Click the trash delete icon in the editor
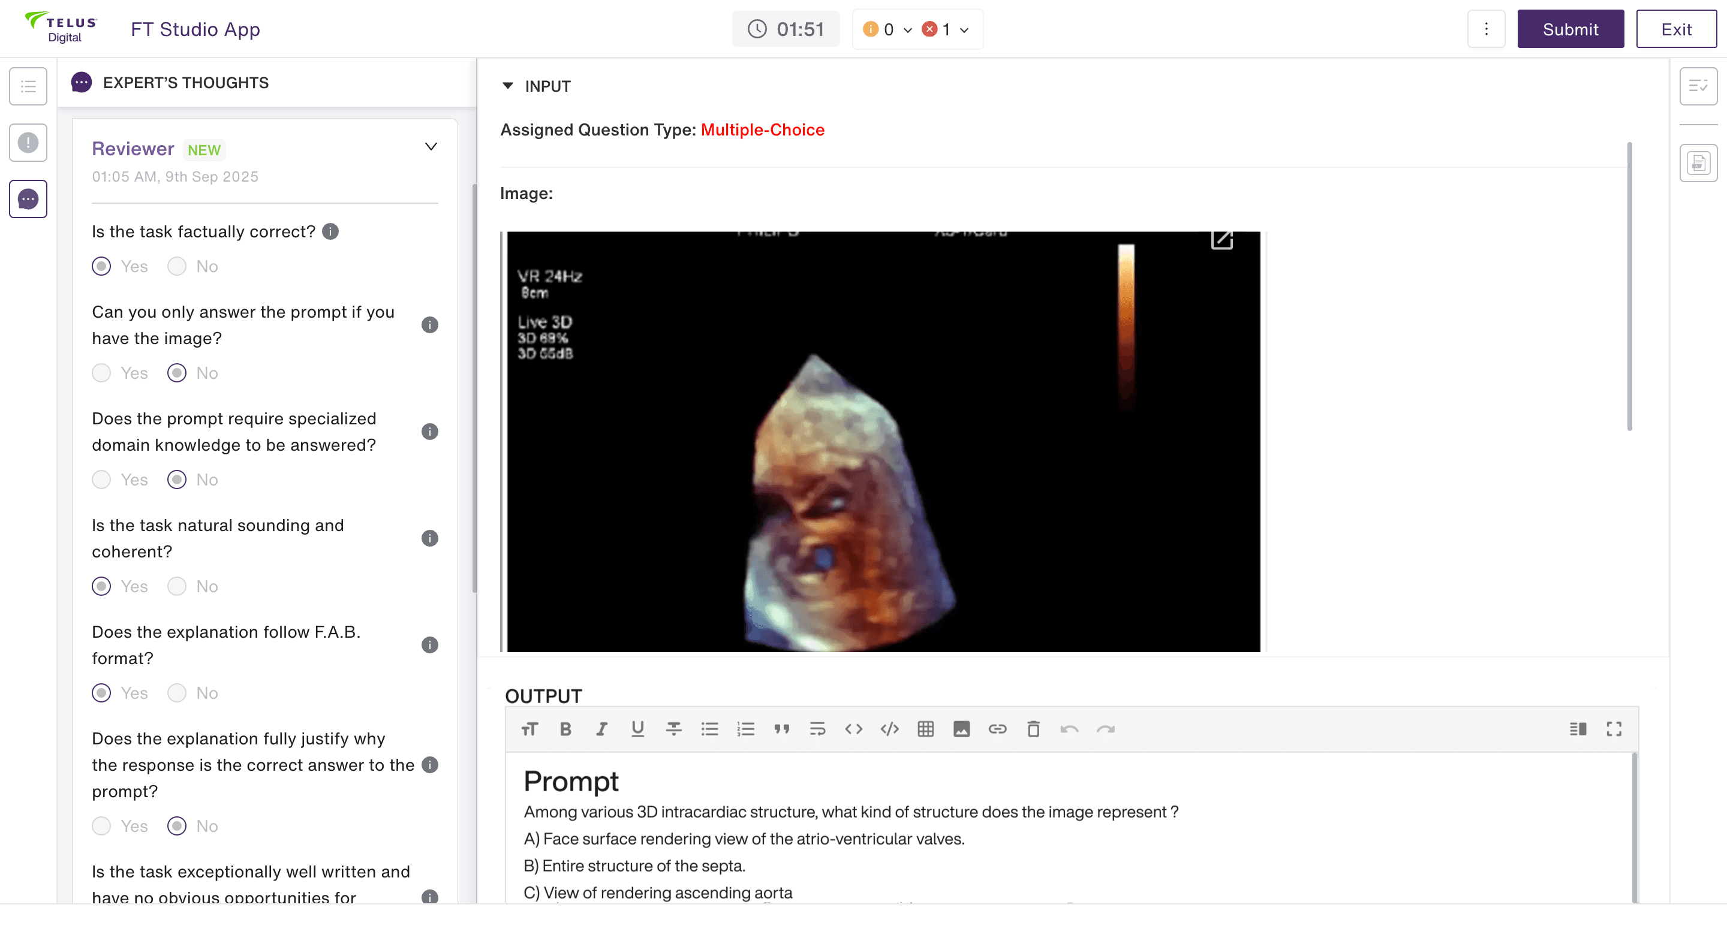Viewport: 1727px width, 935px height. pyautogui.click(x=1033, y=729)
